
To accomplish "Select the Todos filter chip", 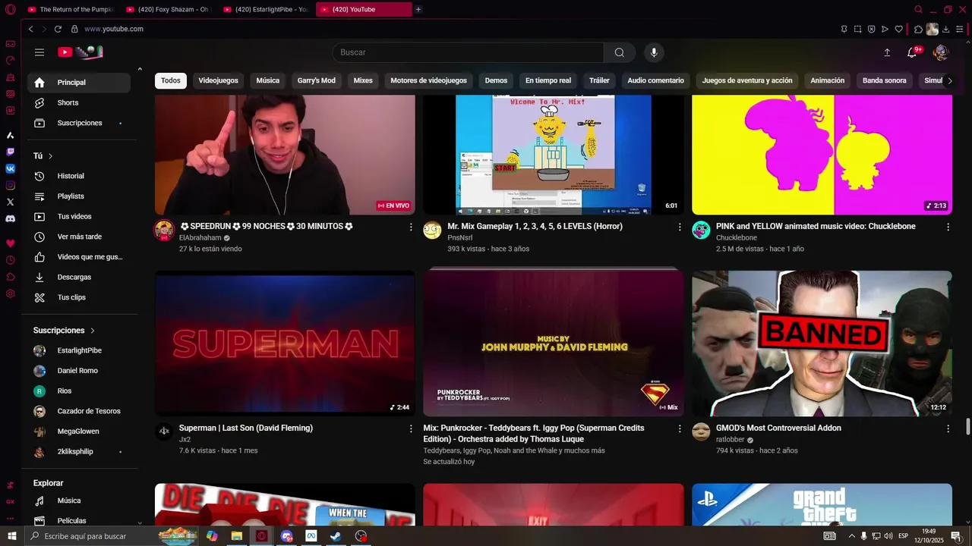I will (171, 80).
